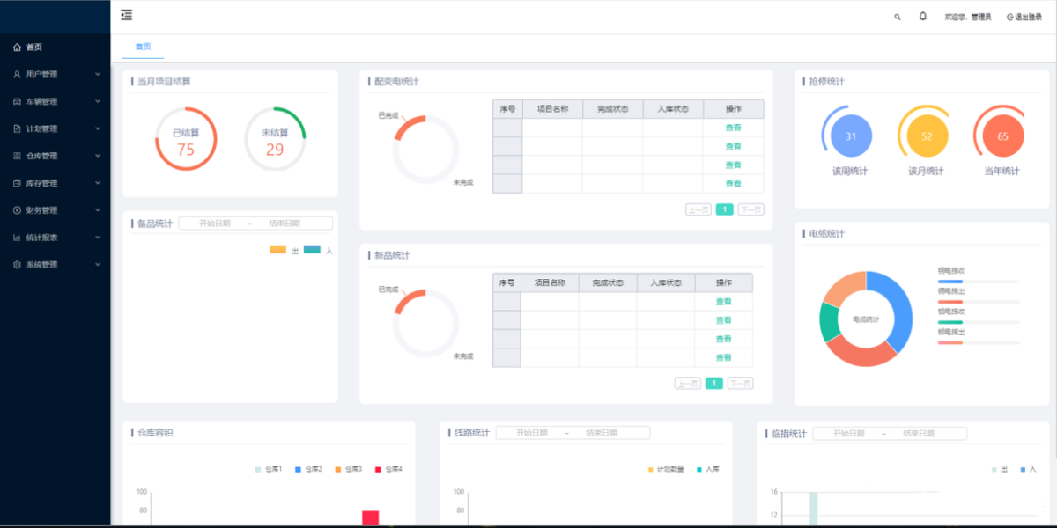Expand the 统计报表 submenu chevron

click(98, 238)
